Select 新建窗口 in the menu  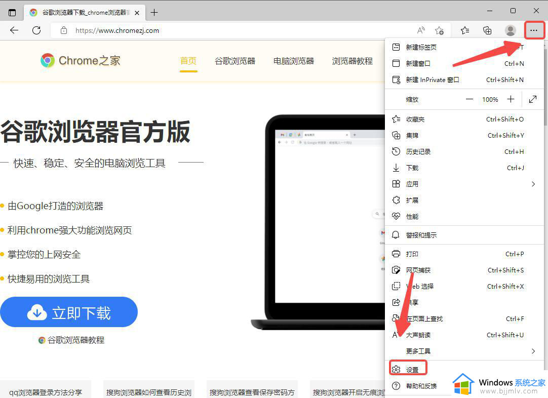(x=464, y=63)
